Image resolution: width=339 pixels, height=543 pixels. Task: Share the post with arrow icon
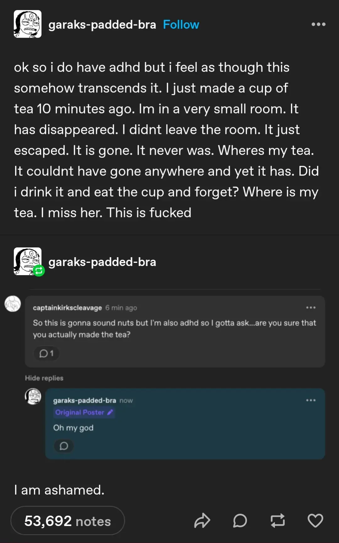point(202,520)
